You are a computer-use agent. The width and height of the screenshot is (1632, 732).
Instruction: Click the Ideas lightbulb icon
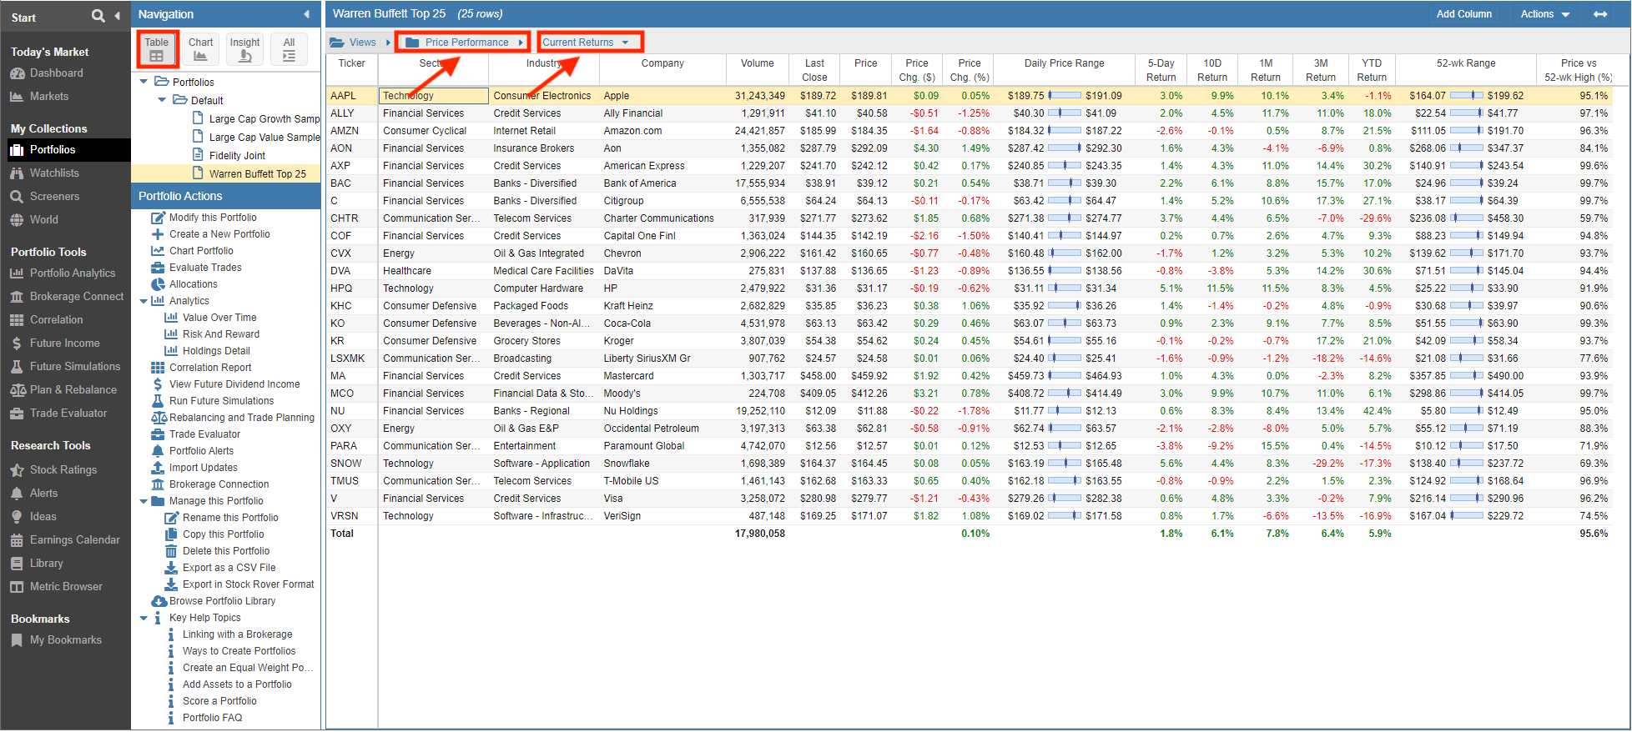coord(18,517)
